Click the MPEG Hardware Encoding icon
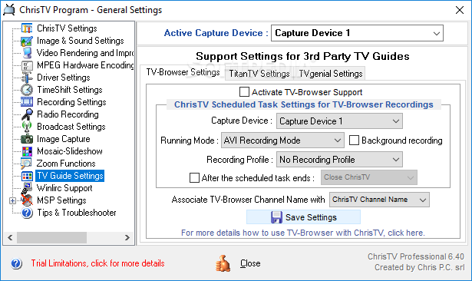This screenshot has width=472, height=281. pyautogui.click(x=27, y=65)
